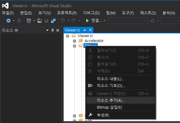Image resolution: width=180 pixels, height=123 pixels.
Task: Open the 팀(M) menu
Action: click(111, 13)
